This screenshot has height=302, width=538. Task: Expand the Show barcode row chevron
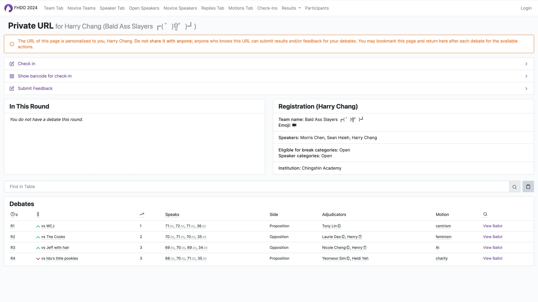(526, 76)
